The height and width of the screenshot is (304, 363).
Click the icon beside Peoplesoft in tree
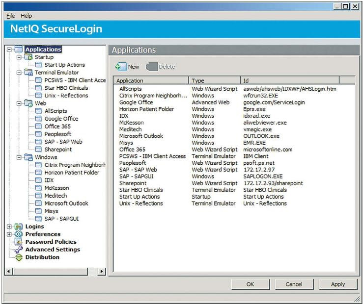point(38,134)
